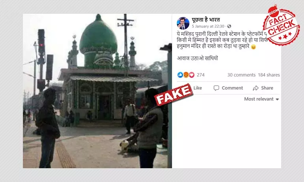Click the worried emoji in the caption

pos(253,47)
